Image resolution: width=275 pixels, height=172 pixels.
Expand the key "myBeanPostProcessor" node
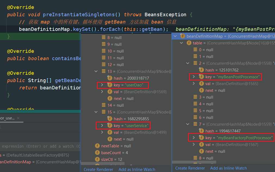point(194,77)
